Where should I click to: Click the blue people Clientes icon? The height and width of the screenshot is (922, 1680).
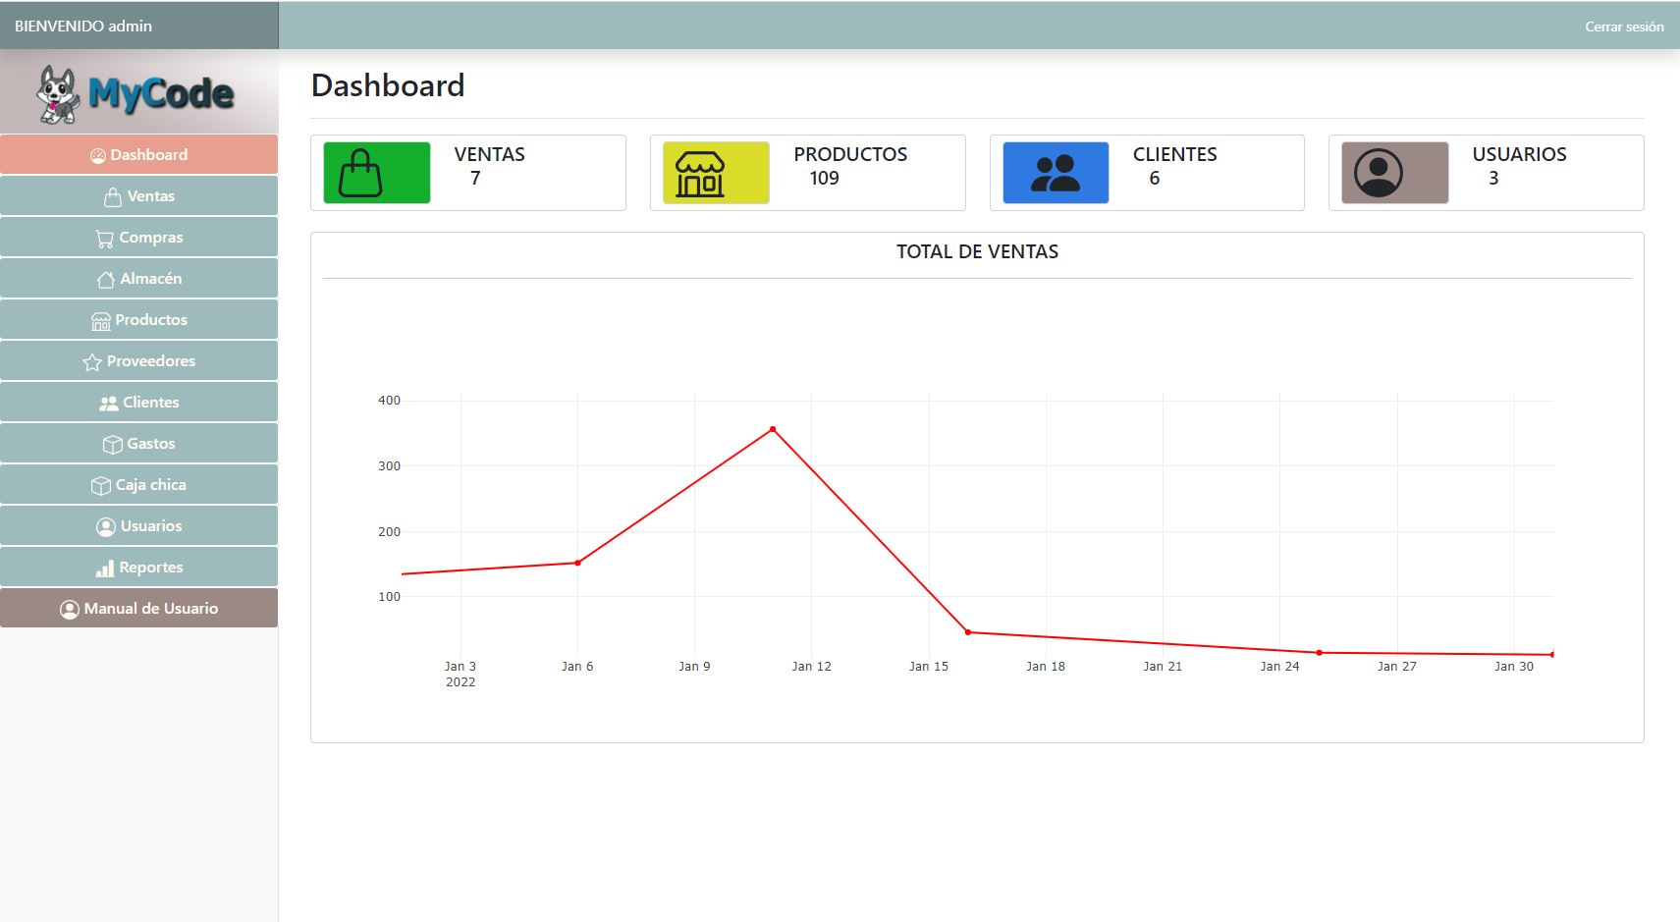1056,173
